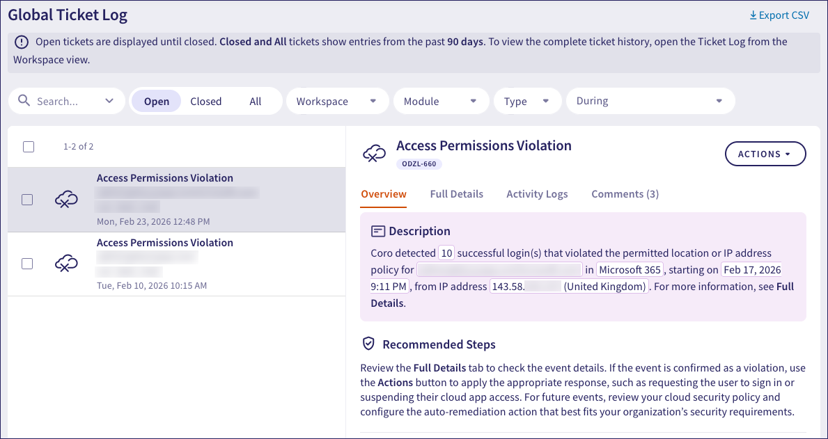Click the Recommended Steps heading
The height and width of the screenshot is (439, 828).
439,344
